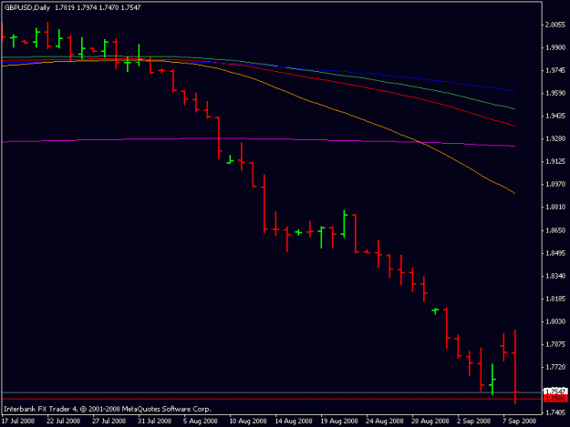Select the 1.8495 price axis label
This screenshot has width=570, height=427.
pos(555,253)
